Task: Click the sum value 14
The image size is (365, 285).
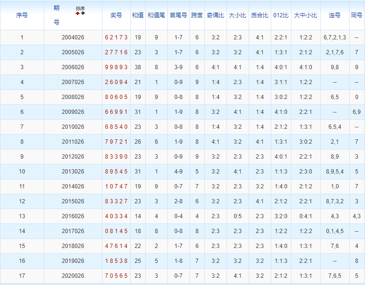Action: tap(138, 216)
